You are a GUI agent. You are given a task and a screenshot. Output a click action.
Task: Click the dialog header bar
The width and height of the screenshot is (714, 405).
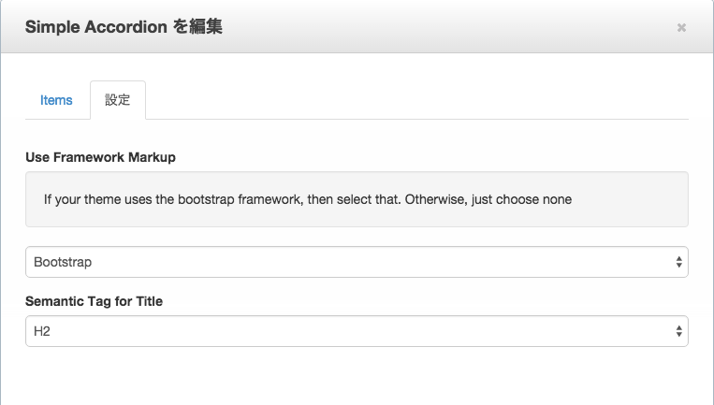pyautogui.click(x=357, y=26)
